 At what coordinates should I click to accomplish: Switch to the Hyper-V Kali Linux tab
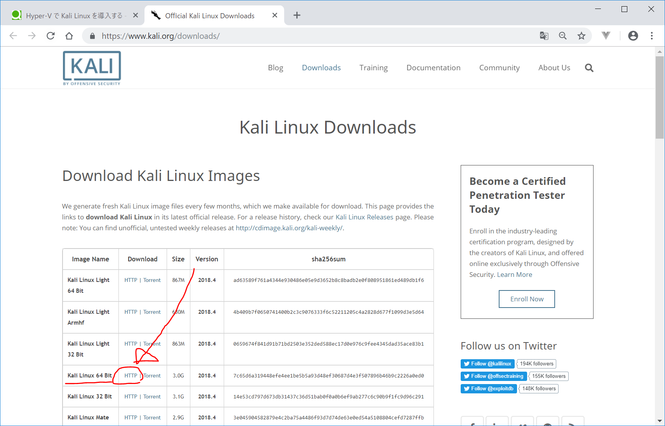(x=74, y=16)
